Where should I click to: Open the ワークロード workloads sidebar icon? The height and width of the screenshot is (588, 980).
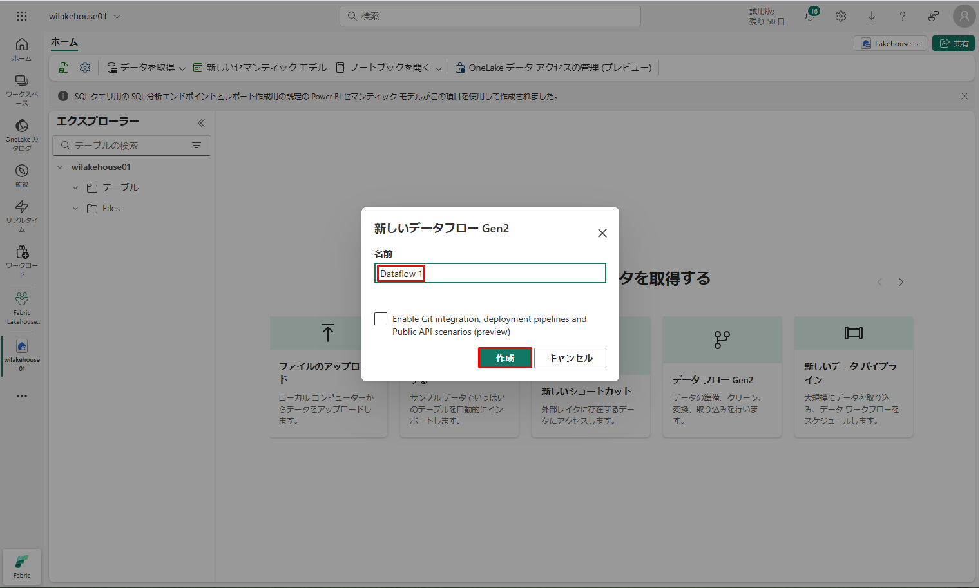(22, 260)
